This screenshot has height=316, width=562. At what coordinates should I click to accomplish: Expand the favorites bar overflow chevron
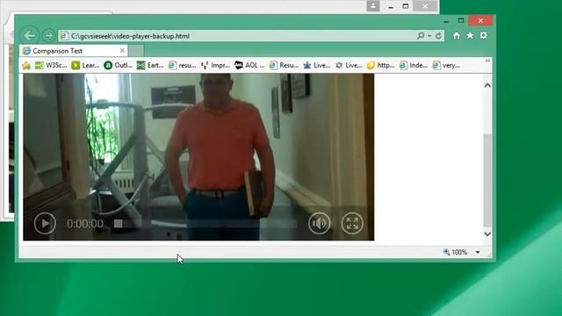click(487, 61)
